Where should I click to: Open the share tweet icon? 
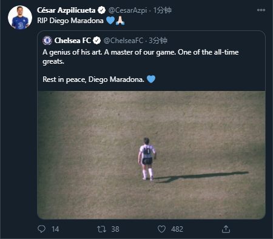coord(226,229)
